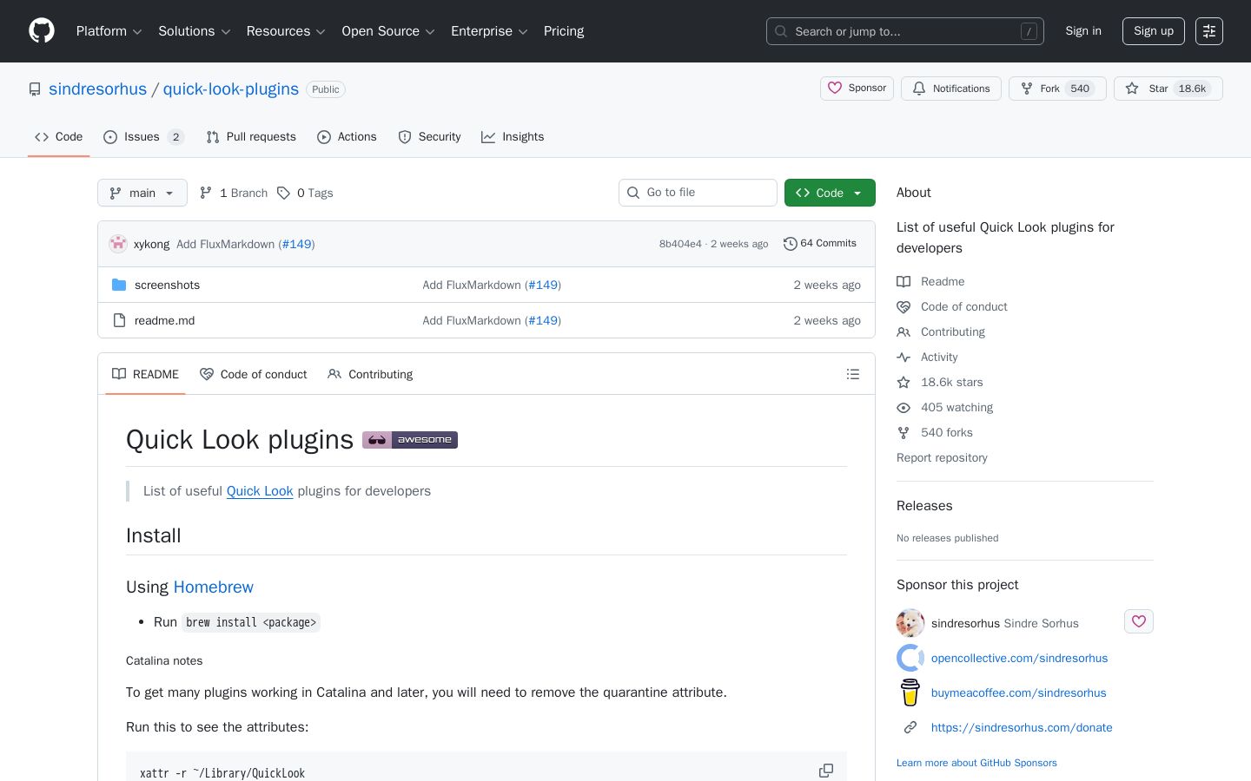
Task: Expand the Enterprise menu
Action: (x=489, y=31)
